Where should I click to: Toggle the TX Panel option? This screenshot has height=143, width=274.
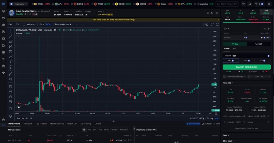click(x=207, y=124)
